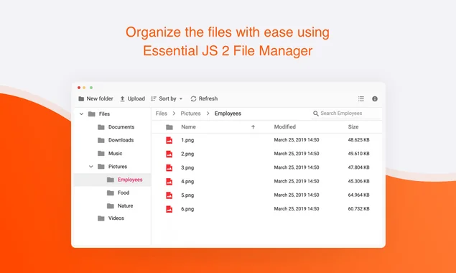Viewport: 456px width, 273px height.
Task: Click the image icon for 4.png
Action: click(x=169, y=182)
